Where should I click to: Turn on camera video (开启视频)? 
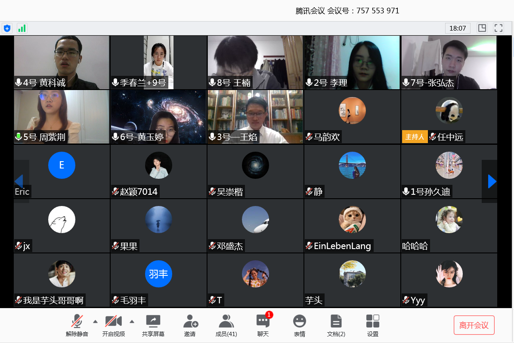(x=114, y=325)
